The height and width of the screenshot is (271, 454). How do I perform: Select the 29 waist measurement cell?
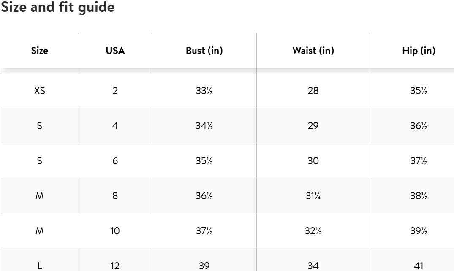(x=313, y=126)
